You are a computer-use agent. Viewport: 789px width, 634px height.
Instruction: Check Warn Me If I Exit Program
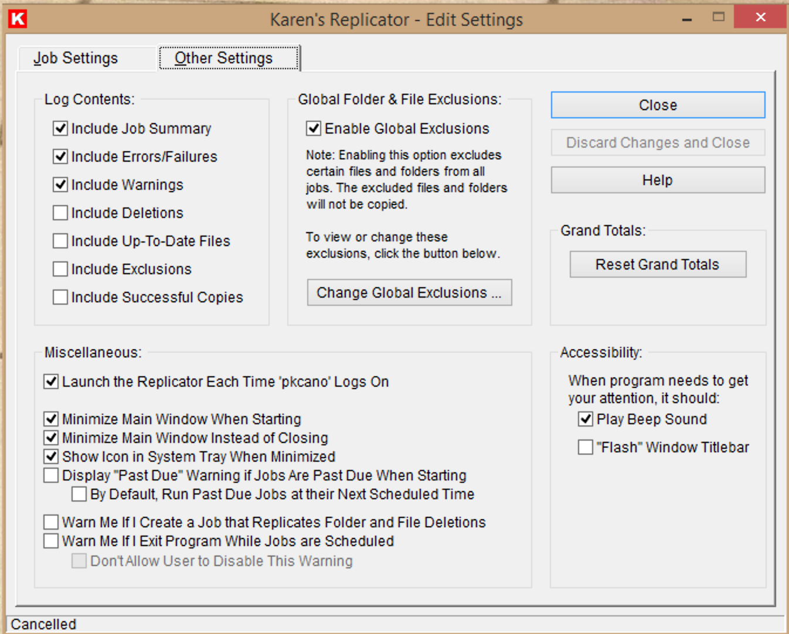click(51, 541)
